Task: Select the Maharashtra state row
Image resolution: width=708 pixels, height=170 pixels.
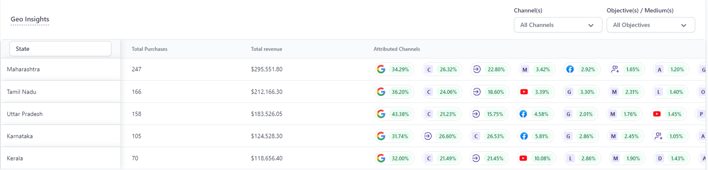Action: (x=60, y=69)
